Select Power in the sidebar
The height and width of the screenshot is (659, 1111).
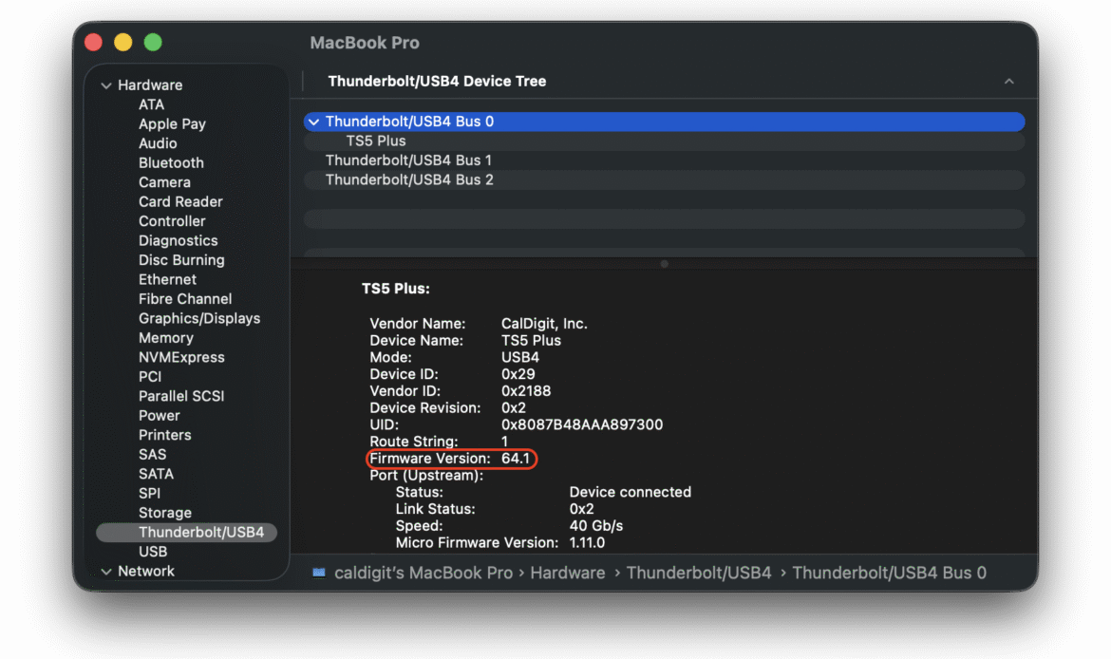tap(160, 415)
